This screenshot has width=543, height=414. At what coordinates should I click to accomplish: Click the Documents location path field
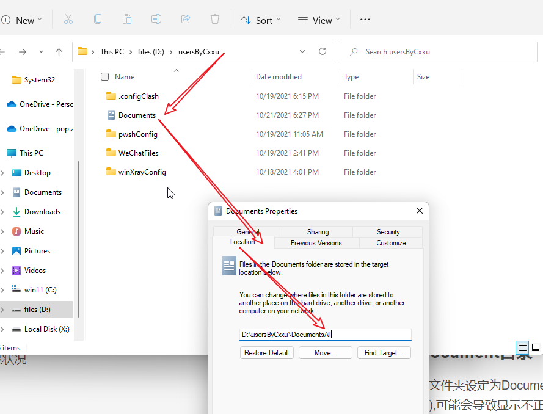[325, 335]
